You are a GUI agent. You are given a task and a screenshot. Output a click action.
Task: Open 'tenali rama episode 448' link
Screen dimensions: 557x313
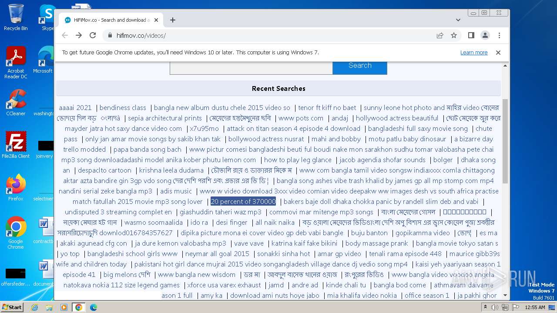click(x=406, y=254)
